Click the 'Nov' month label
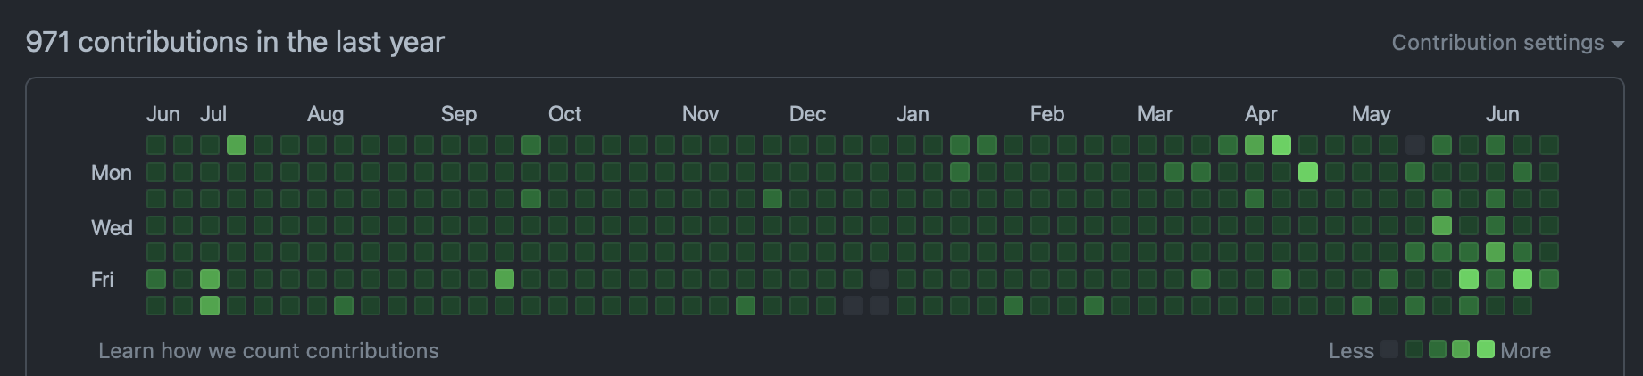The image size is (1643, 376). coord(700,114)
